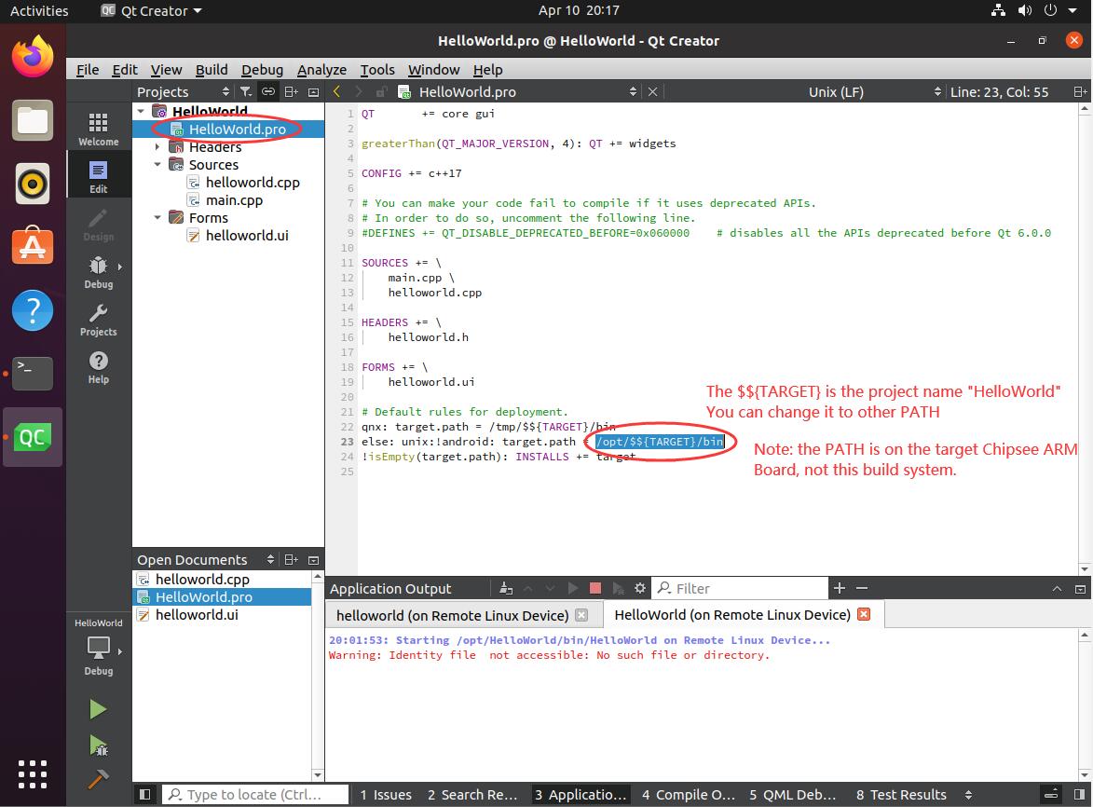Stop the running application (red square)
1093x807 pixels.
coord(595,588)
